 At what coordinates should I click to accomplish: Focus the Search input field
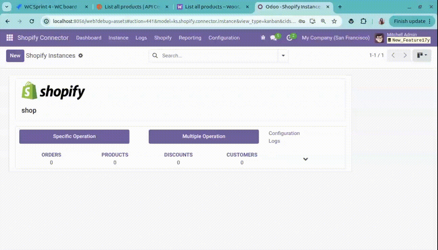tap(218, 56)
